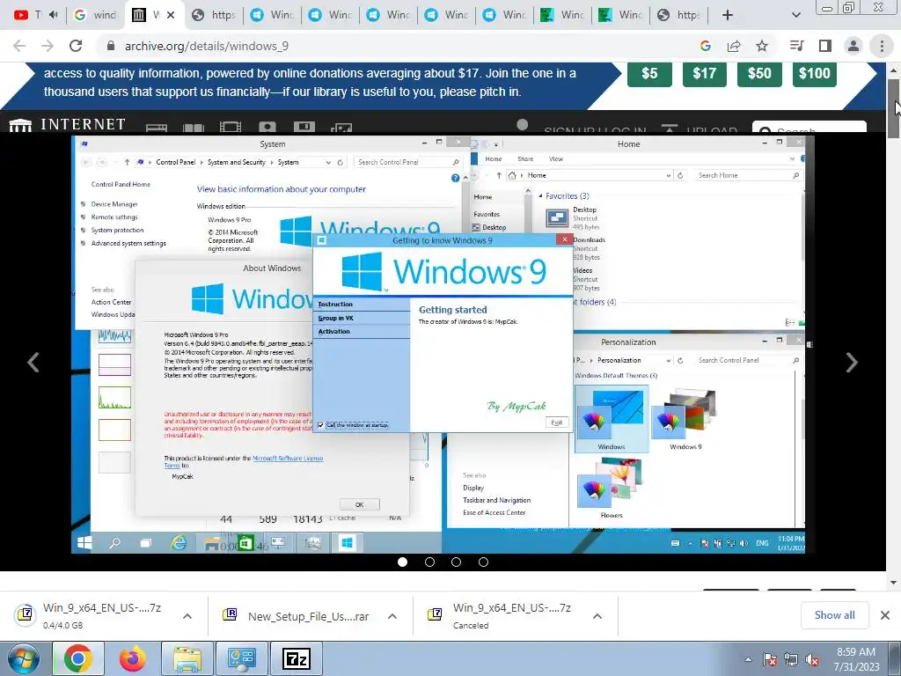Share this page using the share icon
The width and height of the screenshot is (901, 676).
tap(734, 46)
